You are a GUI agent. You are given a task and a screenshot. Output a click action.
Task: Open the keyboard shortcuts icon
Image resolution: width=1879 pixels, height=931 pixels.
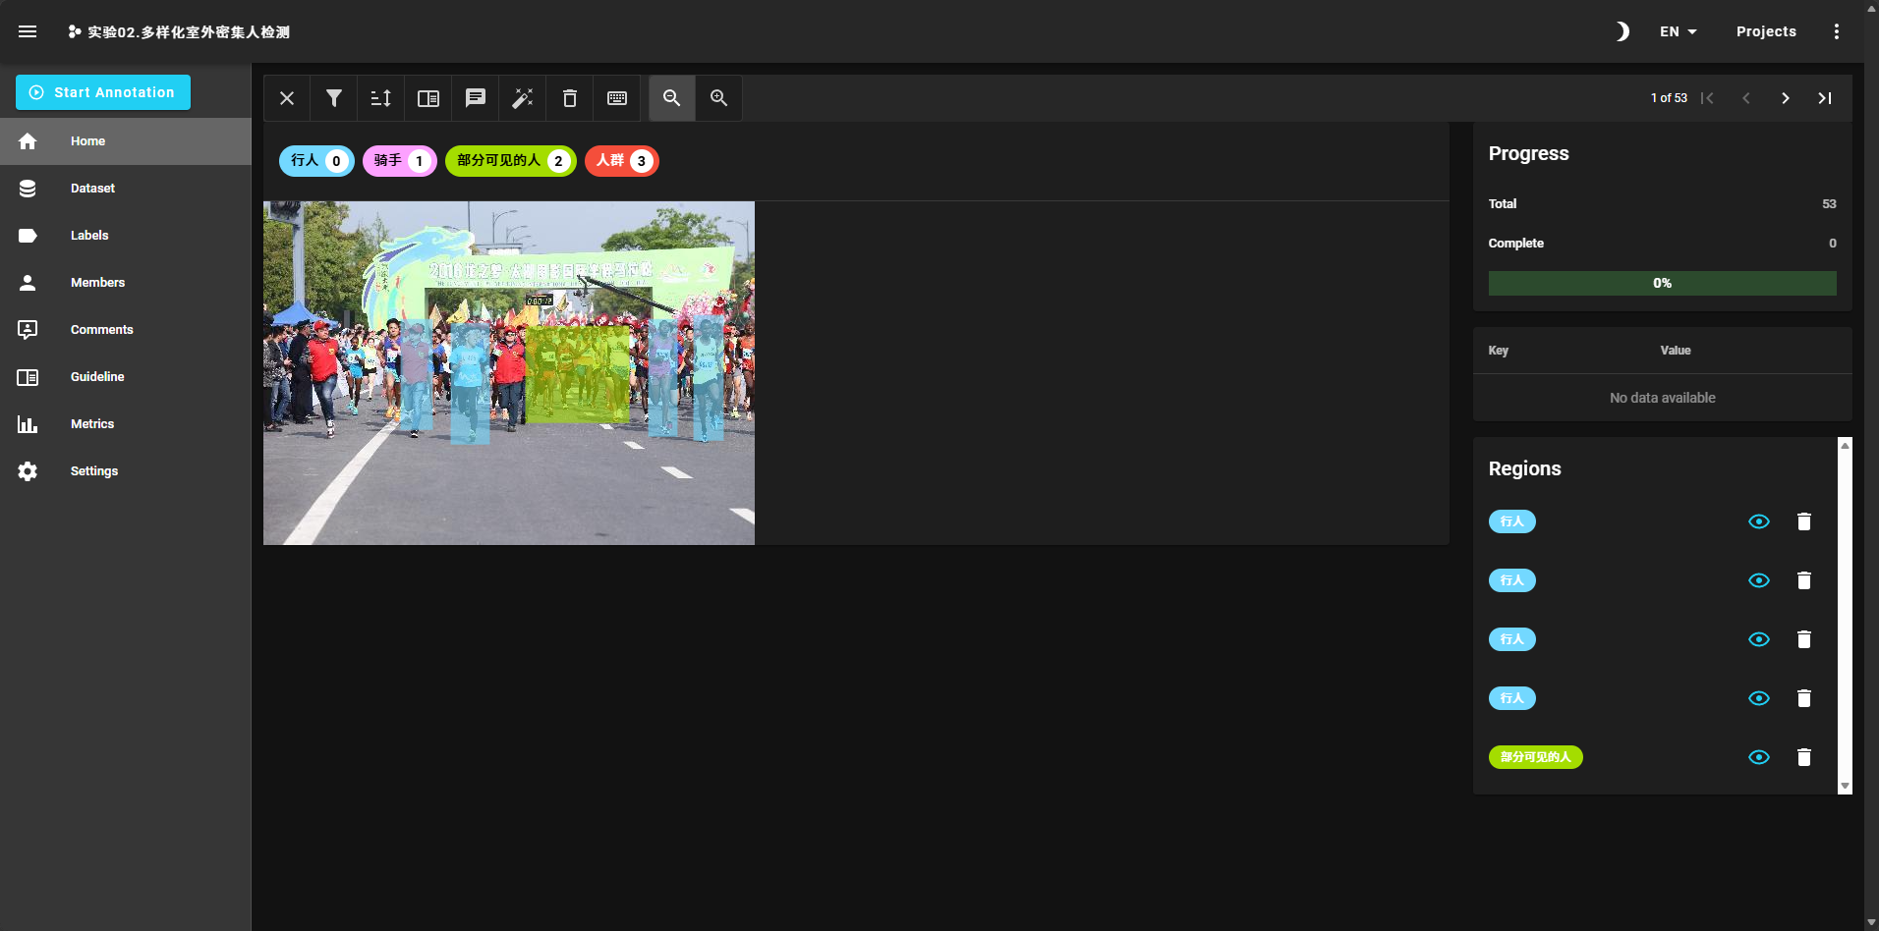click(617, 98)
